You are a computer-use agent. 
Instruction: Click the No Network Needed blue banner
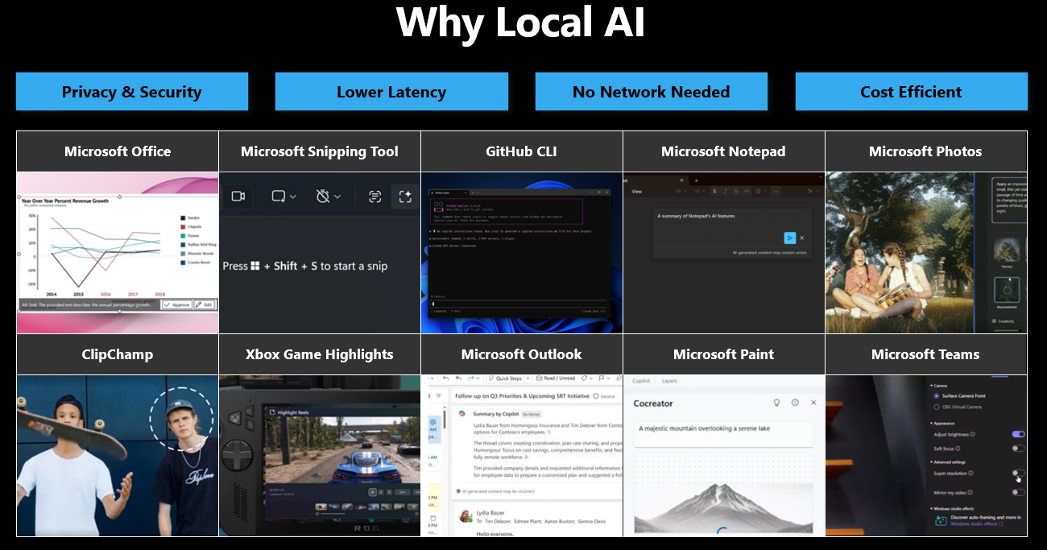click(x=652, y=92)
